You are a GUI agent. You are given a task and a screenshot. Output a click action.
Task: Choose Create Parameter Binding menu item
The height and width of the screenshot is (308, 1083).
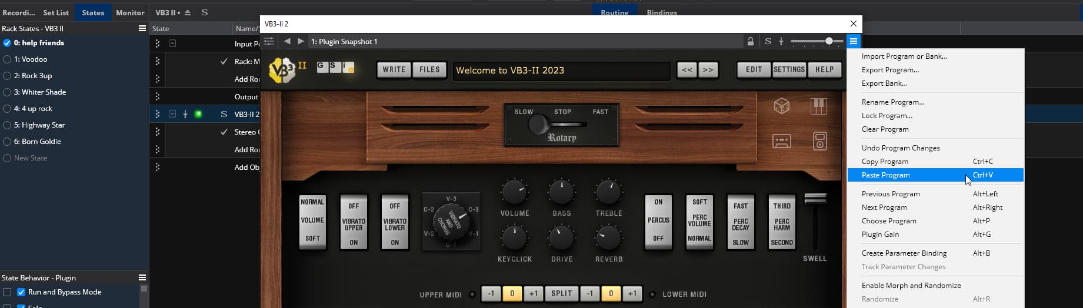click(935, 253)
